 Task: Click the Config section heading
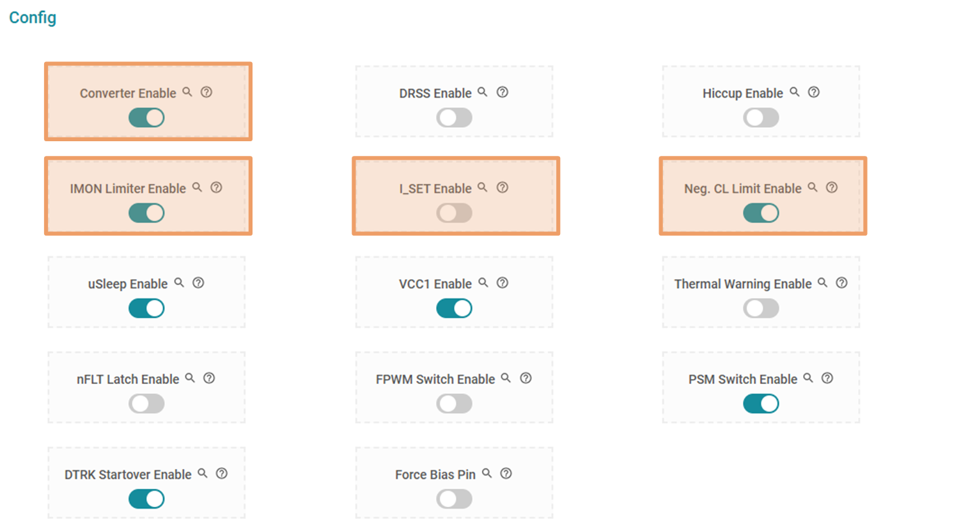tap(33, 17)
